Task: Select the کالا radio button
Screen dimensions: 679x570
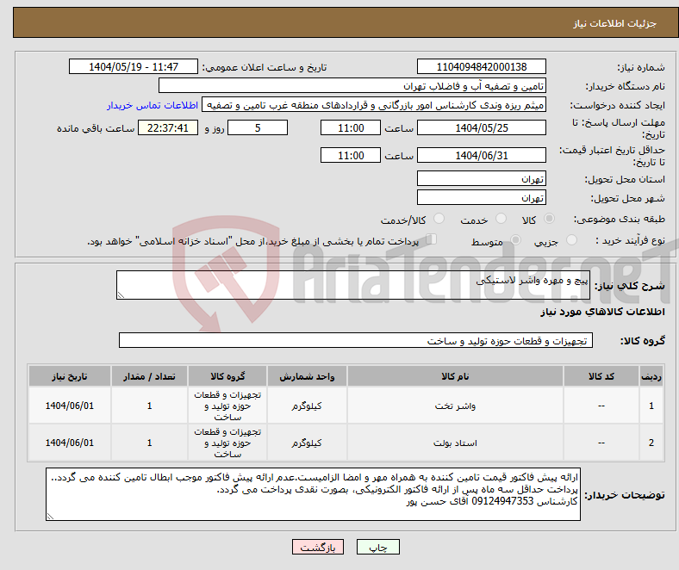Action: pyautogui.click(x=549, y=219)
